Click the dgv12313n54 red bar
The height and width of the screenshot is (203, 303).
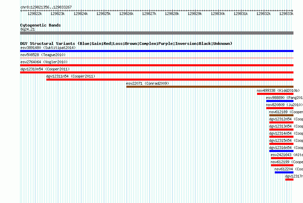[x=281, y=130]
